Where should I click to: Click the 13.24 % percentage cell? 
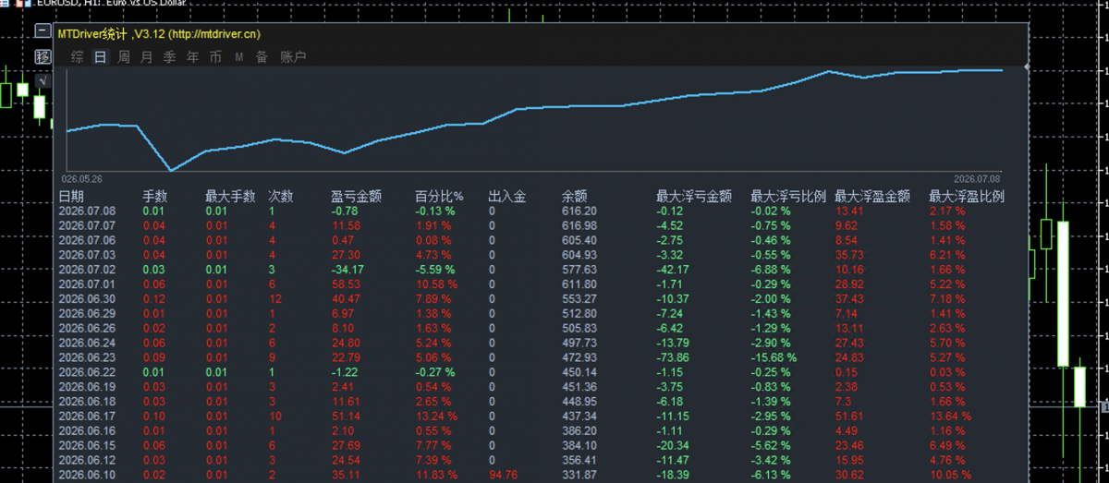pos(436,417)
